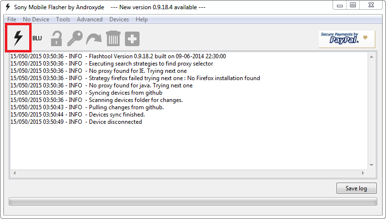Select the 'No proxy found for java' log line

pos(102,85)
